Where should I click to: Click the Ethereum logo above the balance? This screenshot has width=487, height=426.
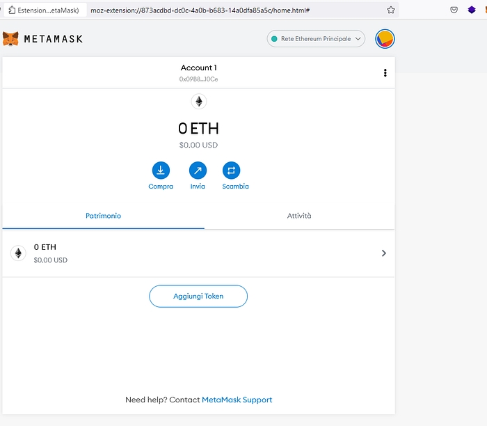pos(198,102)
